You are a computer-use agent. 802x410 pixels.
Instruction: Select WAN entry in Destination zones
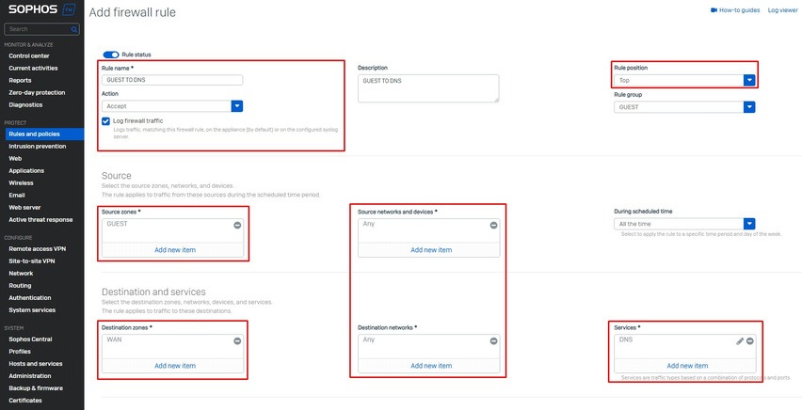[x=114, y=339]
